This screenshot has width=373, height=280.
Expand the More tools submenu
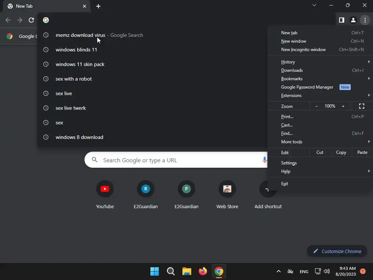pos(320,142)
